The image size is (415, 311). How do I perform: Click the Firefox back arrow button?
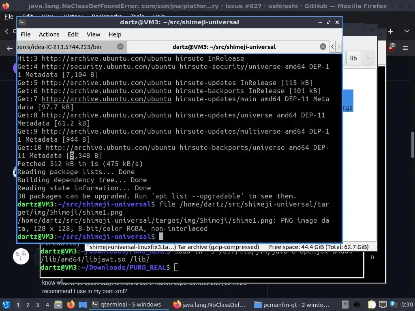(10, 49)
